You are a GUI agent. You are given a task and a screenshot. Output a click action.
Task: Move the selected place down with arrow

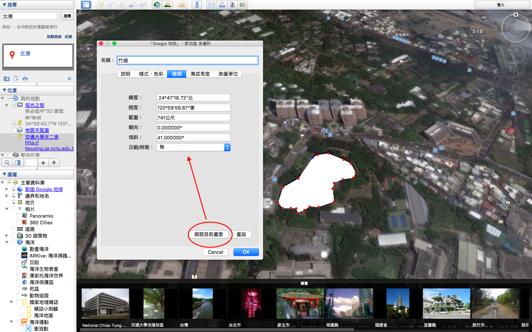pos(54,163)
